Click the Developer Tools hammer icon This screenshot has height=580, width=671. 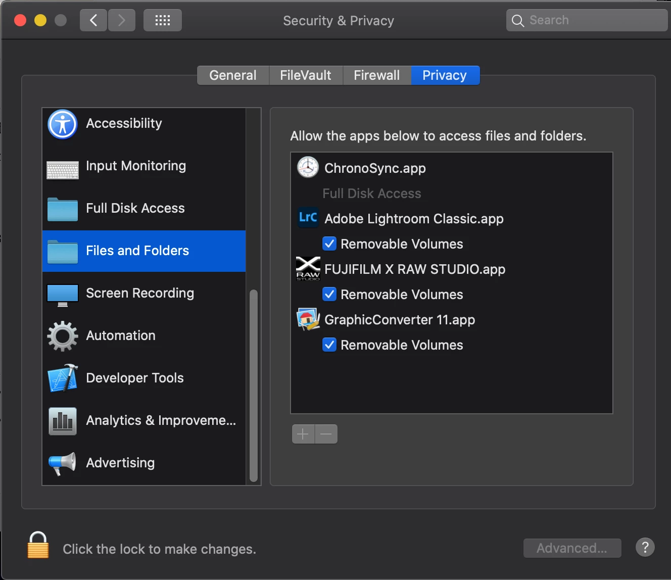(63, 378)
